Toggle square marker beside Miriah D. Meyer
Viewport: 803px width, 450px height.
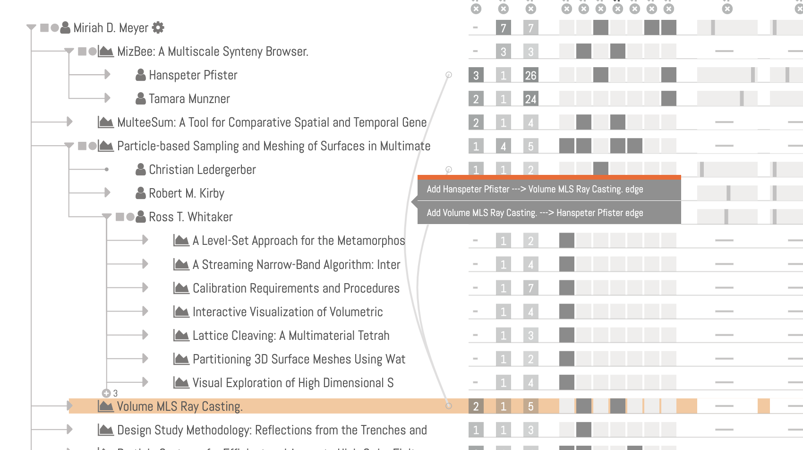click(44, 28)
